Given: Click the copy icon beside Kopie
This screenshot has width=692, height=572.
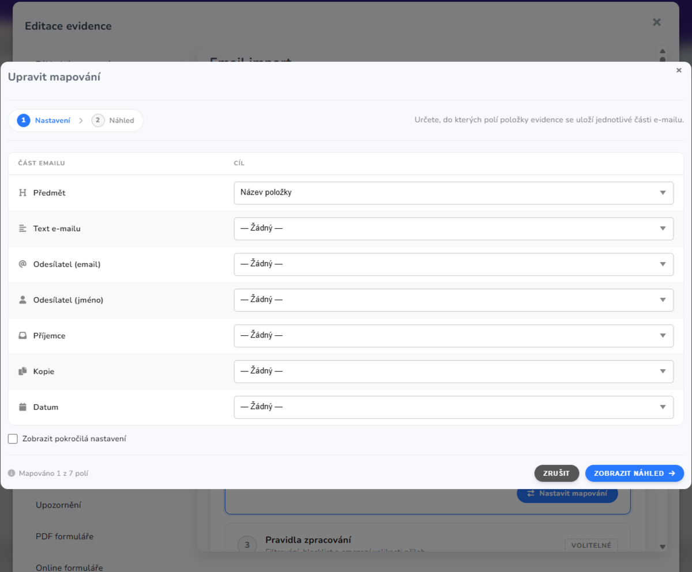Looking at the screenshot, I should coord(23,372).
